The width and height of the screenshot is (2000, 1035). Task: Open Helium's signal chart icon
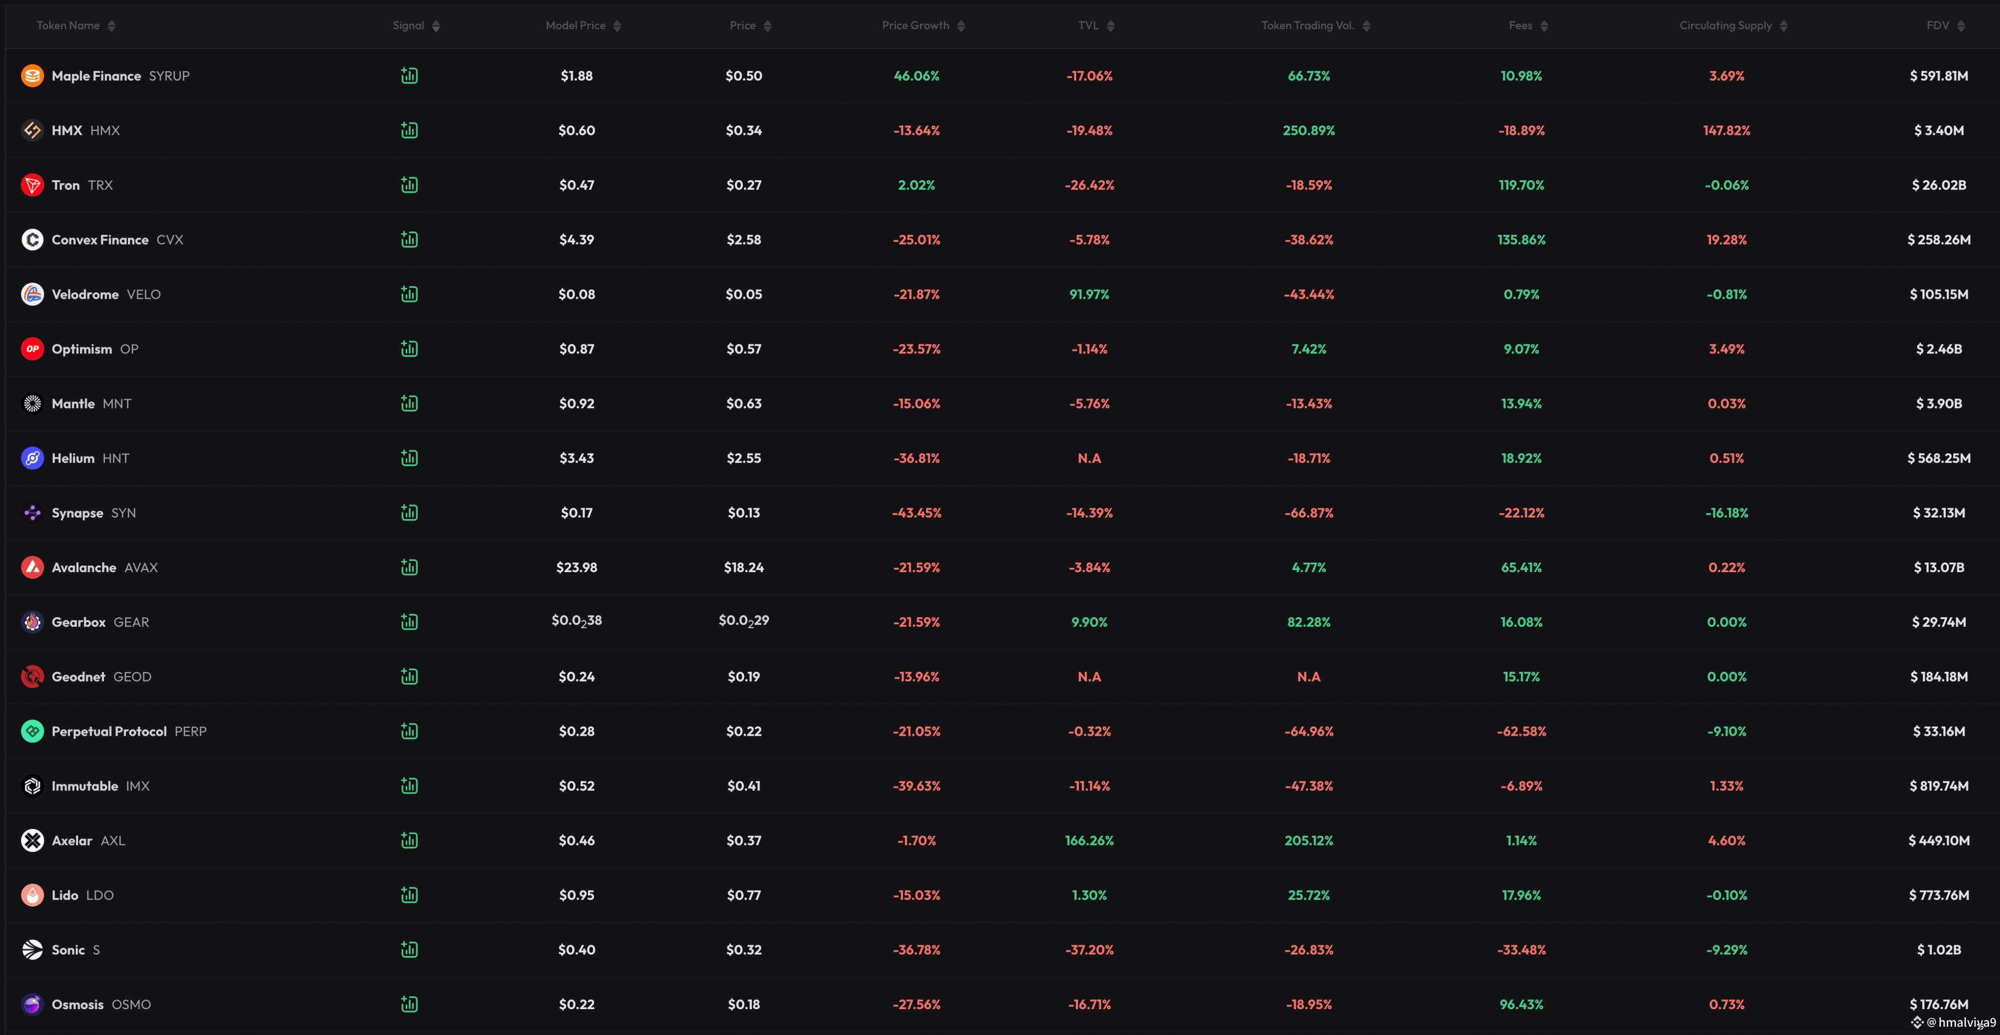pyautogui.click(x=409, y=458)
